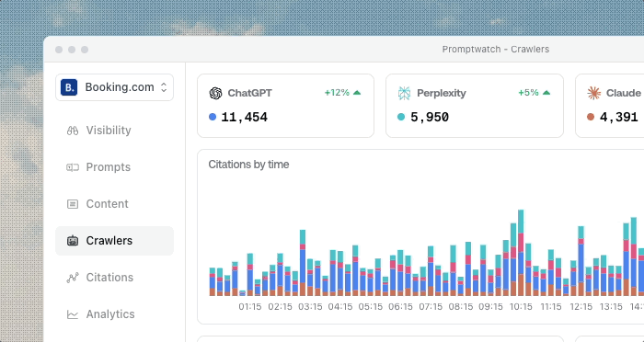The width and height of the screenshot is (644, 342).
Task: Click the Claude starburst logo icon
Action: coord(593,93)
